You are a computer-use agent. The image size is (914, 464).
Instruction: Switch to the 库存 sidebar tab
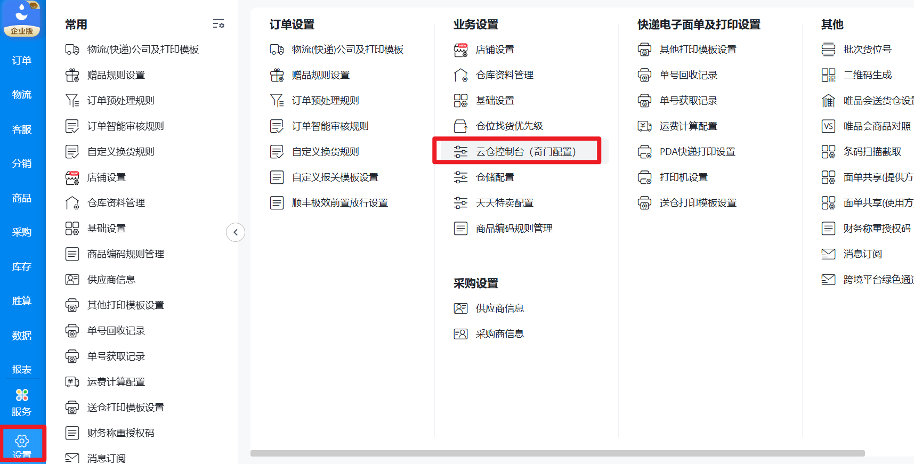(22, 266)
